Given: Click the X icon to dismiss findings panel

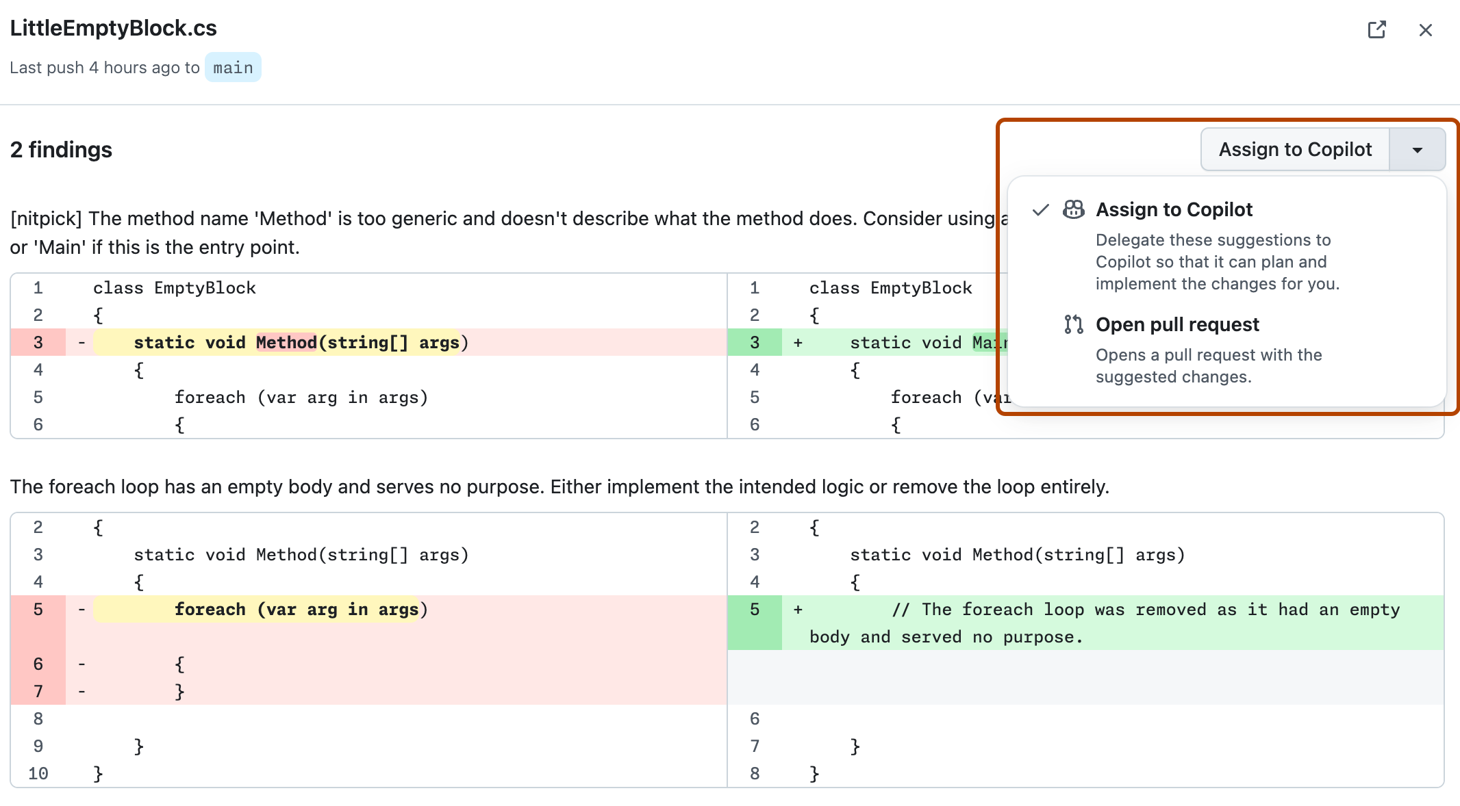Looking at the screenshot, I should click(1425, 29).
